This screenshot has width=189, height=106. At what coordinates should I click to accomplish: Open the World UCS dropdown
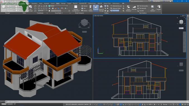[43, 11]
